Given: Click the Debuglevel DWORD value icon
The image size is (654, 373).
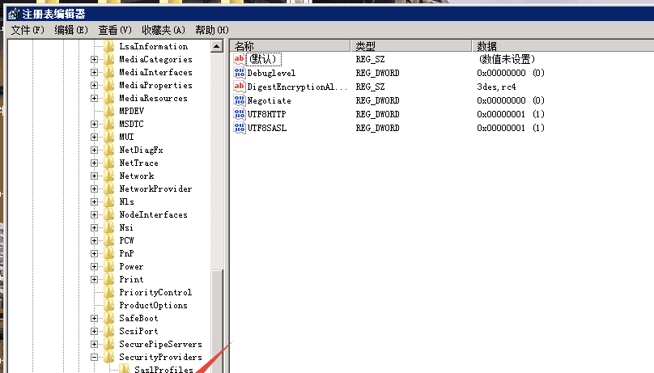Looking at the screenshot, I should pos(240,73).
